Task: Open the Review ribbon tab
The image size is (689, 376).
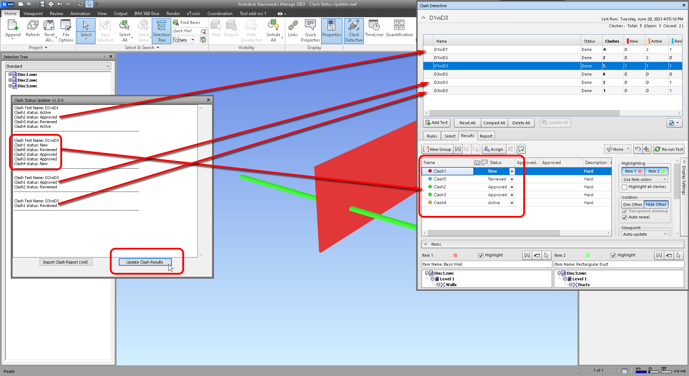Action: pyautogui.click(x=56, y=14)
